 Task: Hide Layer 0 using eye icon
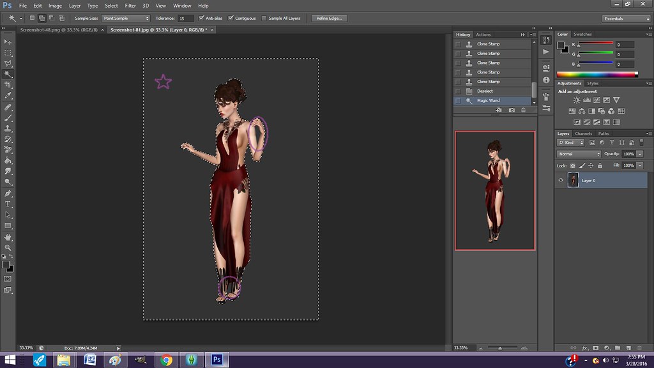pos(561,181)
